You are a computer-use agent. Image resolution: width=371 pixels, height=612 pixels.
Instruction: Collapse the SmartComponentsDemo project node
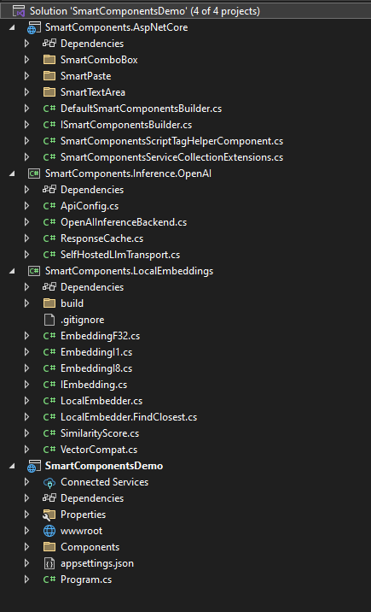point(13,466)
